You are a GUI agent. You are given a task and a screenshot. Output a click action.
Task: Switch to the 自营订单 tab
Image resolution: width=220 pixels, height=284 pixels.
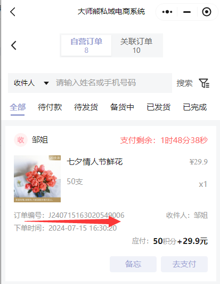pyautogui.click(x=86, y=45)
